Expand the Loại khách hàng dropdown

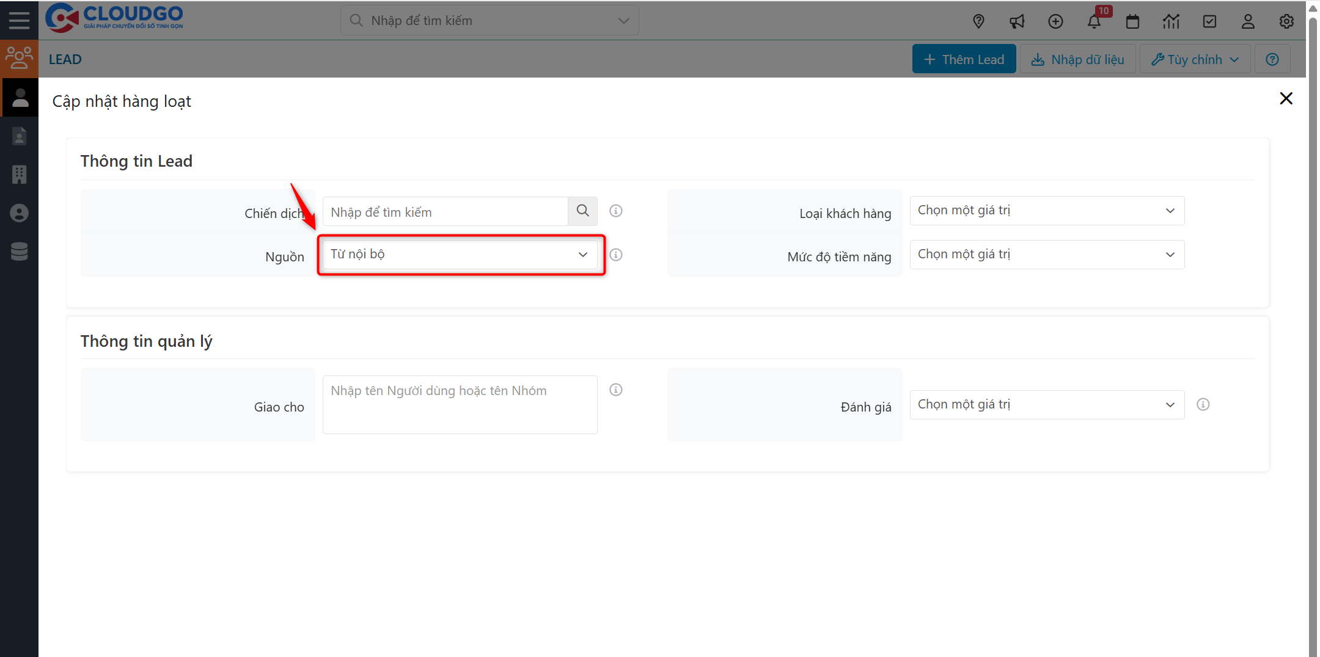pos(1046,211)
